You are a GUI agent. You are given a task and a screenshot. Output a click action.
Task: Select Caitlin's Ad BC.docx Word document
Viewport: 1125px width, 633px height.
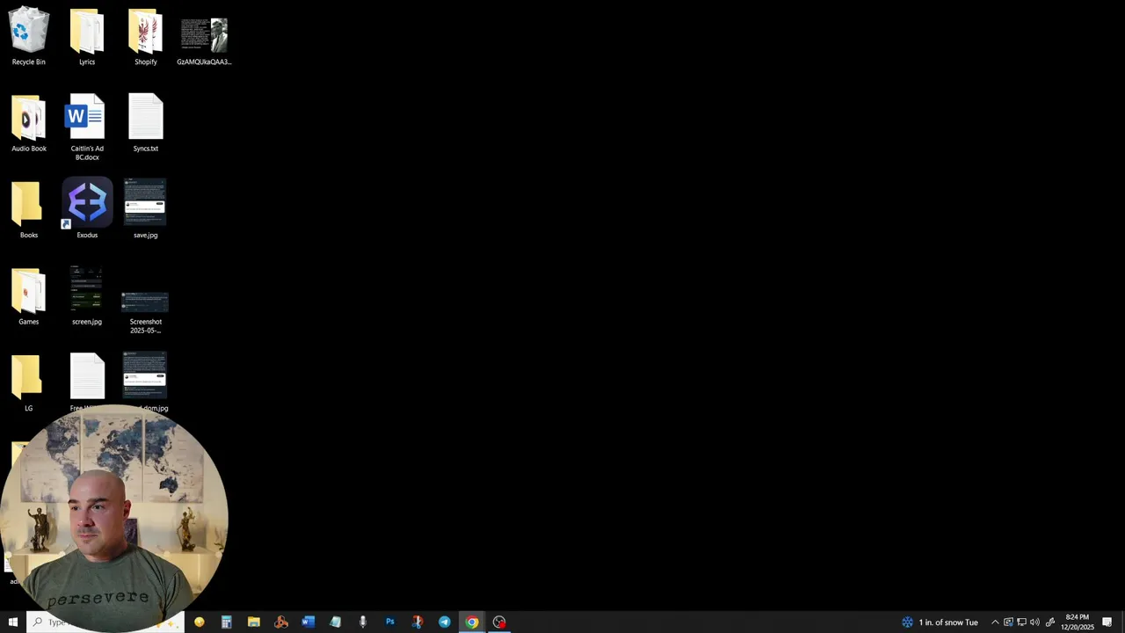click(87, 127)
